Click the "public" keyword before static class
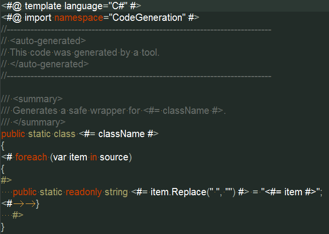Image resolution: width=329 pixels, height=234 pixels. coord(13,134)
